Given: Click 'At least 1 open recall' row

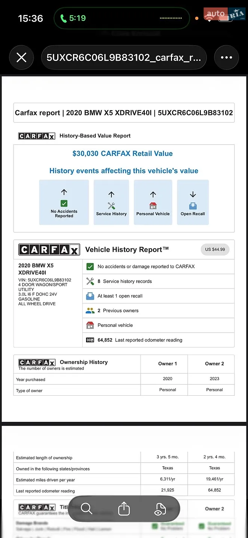Looking at the screenshot, I should click(x=159, y=296).
